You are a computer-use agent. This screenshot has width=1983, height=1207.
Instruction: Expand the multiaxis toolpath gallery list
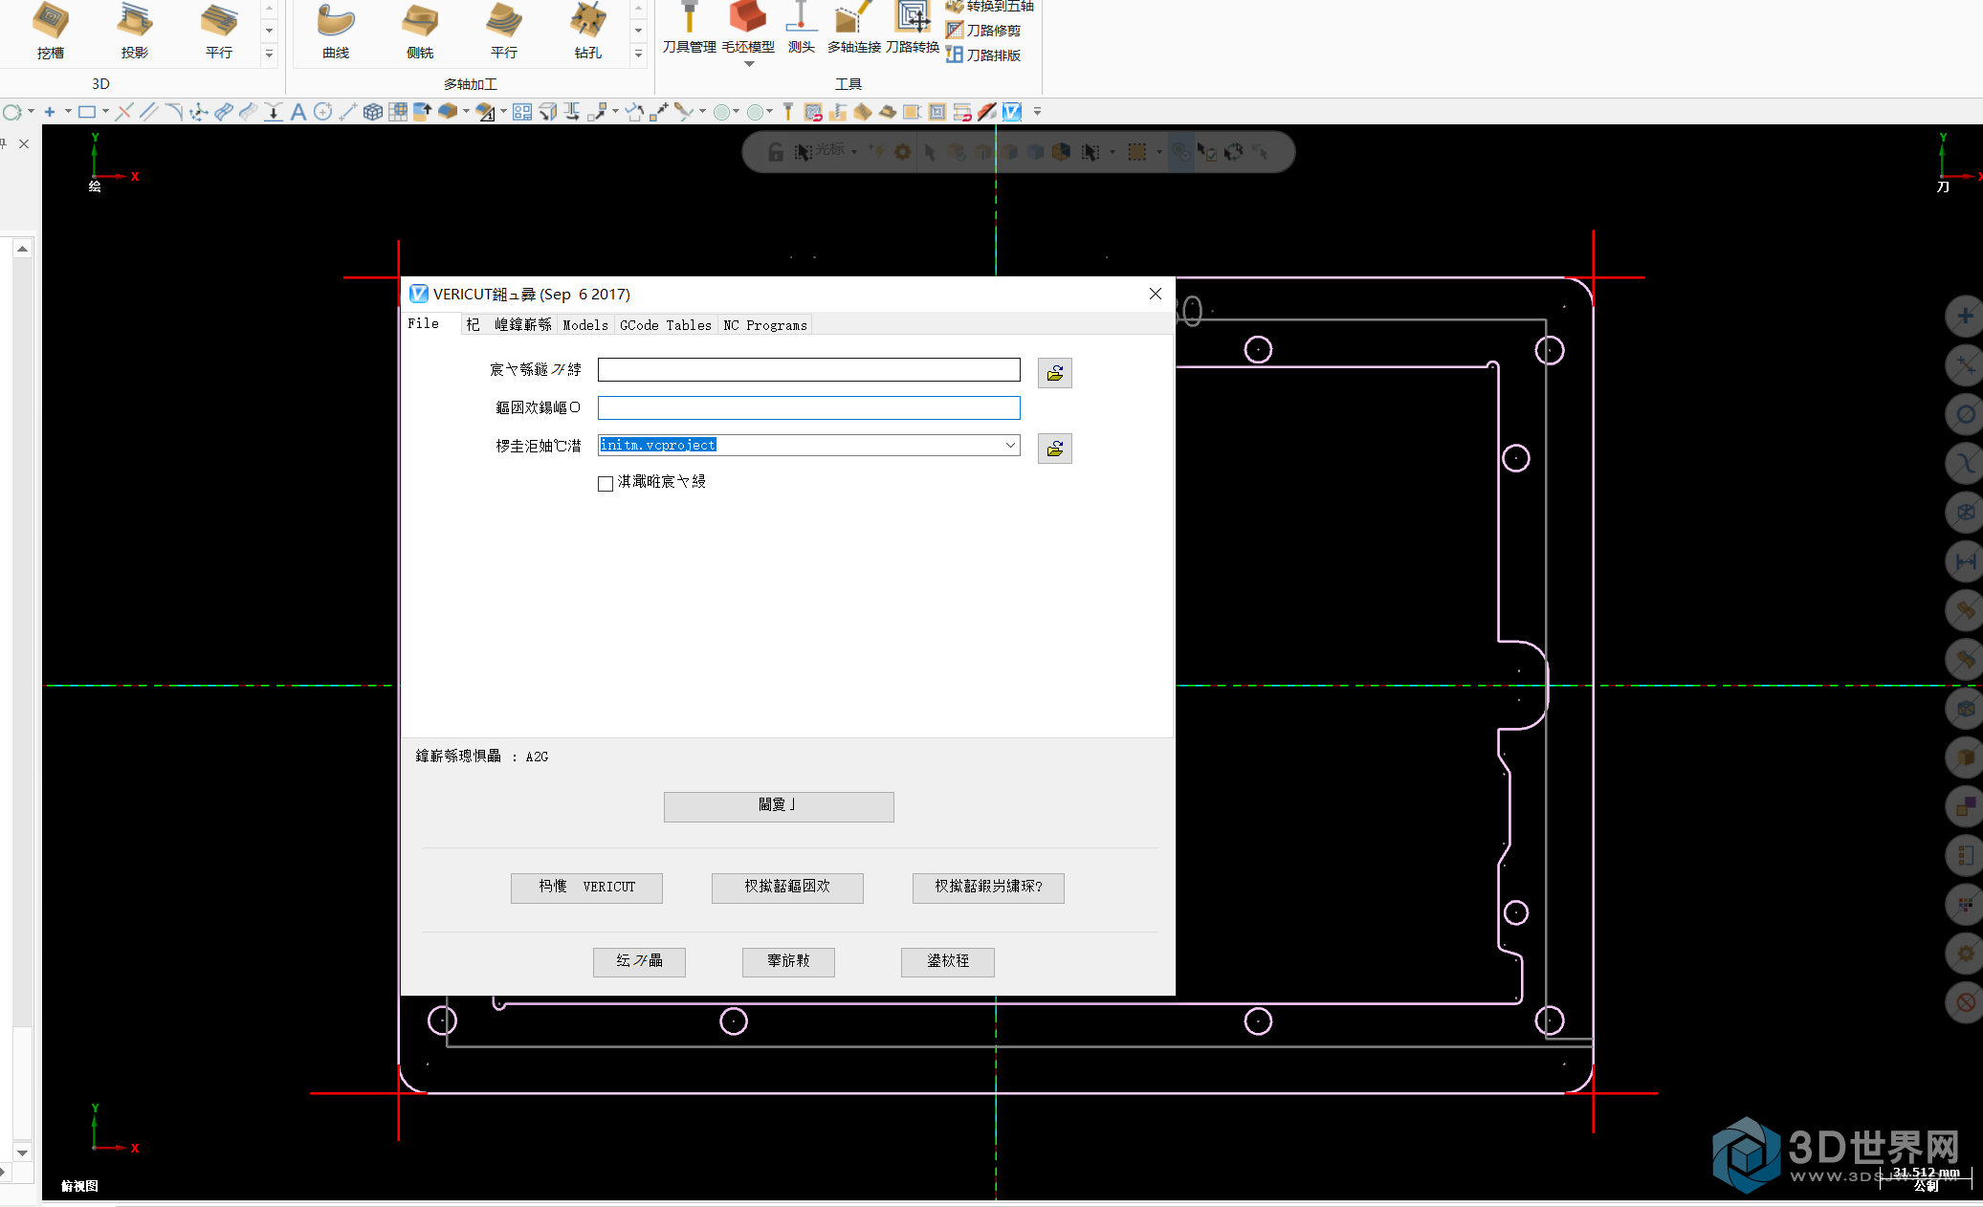click(638, 55)
